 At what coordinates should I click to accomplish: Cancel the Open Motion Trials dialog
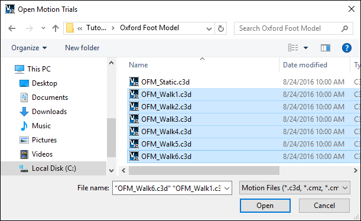[324, 206]
